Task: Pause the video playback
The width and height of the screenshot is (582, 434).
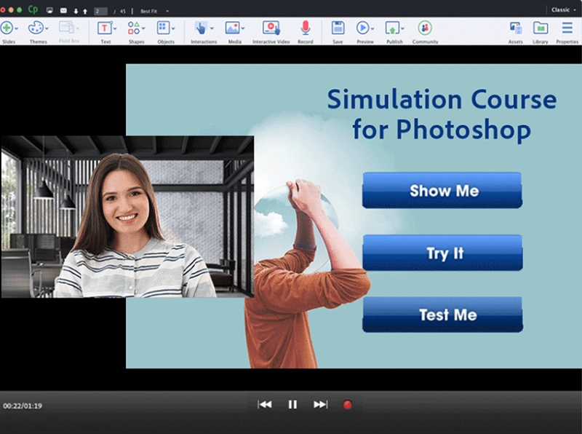Action: 292,405
